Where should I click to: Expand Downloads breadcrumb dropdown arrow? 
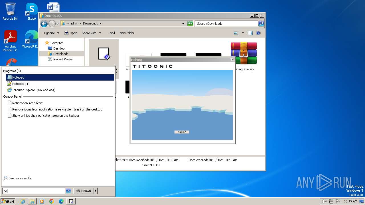coord(100,24)
